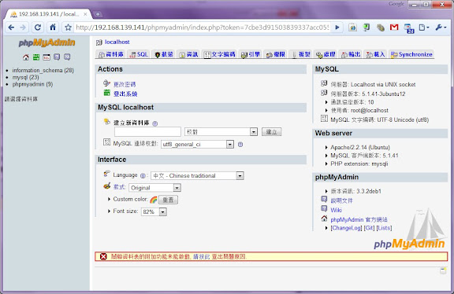This screenshot has width=454, height=294.
Task: Open the Language dropdown showing Chinese traditional
Action: (x=198, y=175)
